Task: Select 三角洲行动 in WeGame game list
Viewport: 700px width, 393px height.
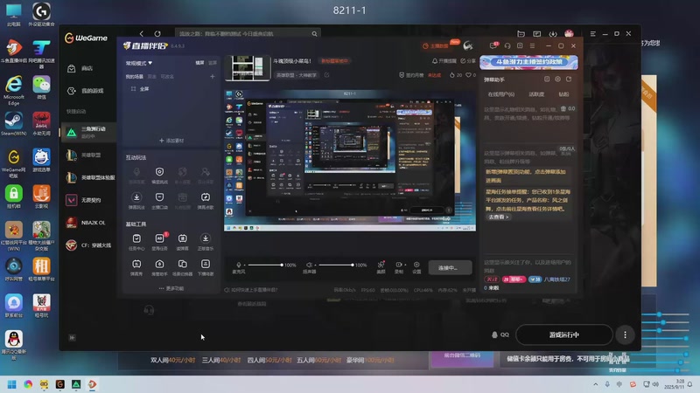Action: tap(88, 132)
